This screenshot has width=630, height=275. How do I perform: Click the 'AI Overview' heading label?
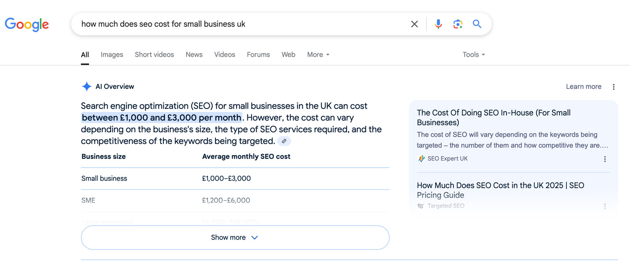[115, 86]
